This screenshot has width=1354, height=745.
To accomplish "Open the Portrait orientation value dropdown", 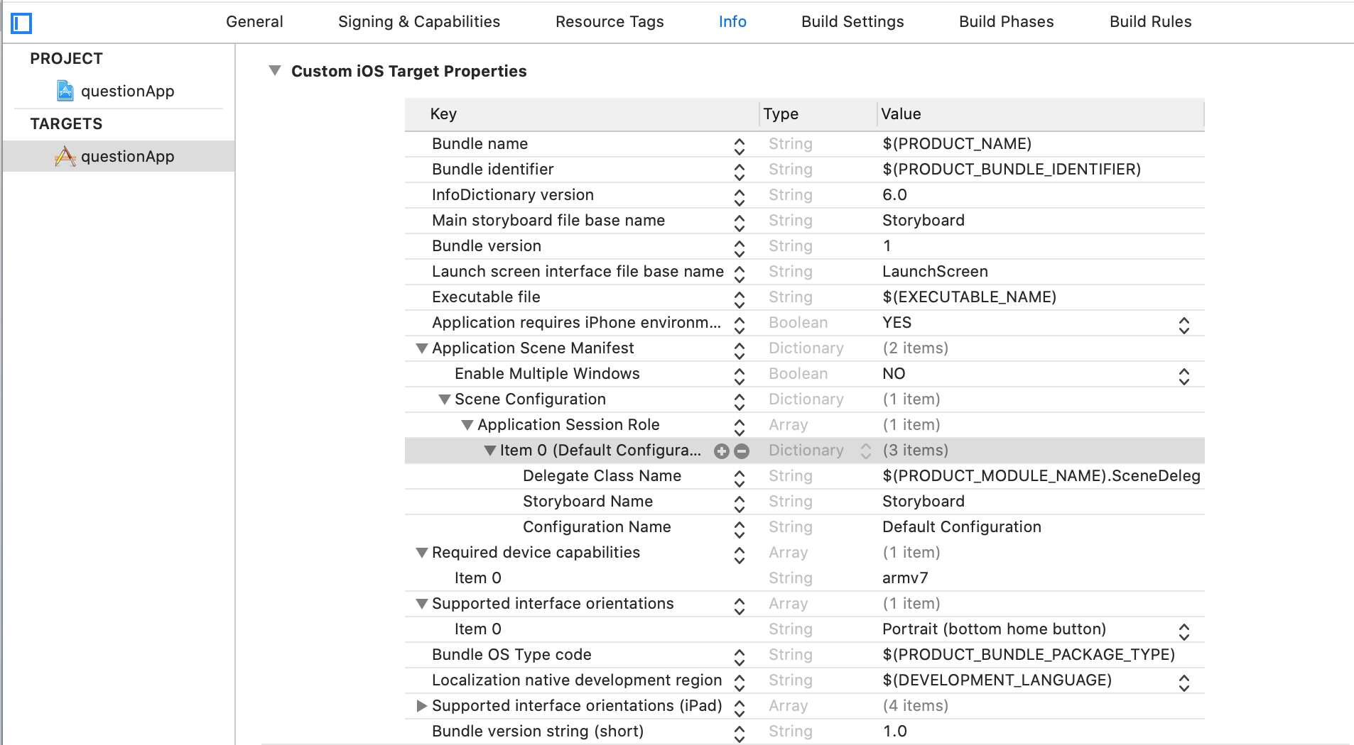I will point(1184,631).
